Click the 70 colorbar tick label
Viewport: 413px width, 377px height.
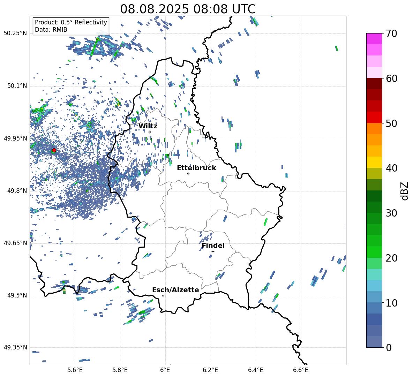point(391,33)
